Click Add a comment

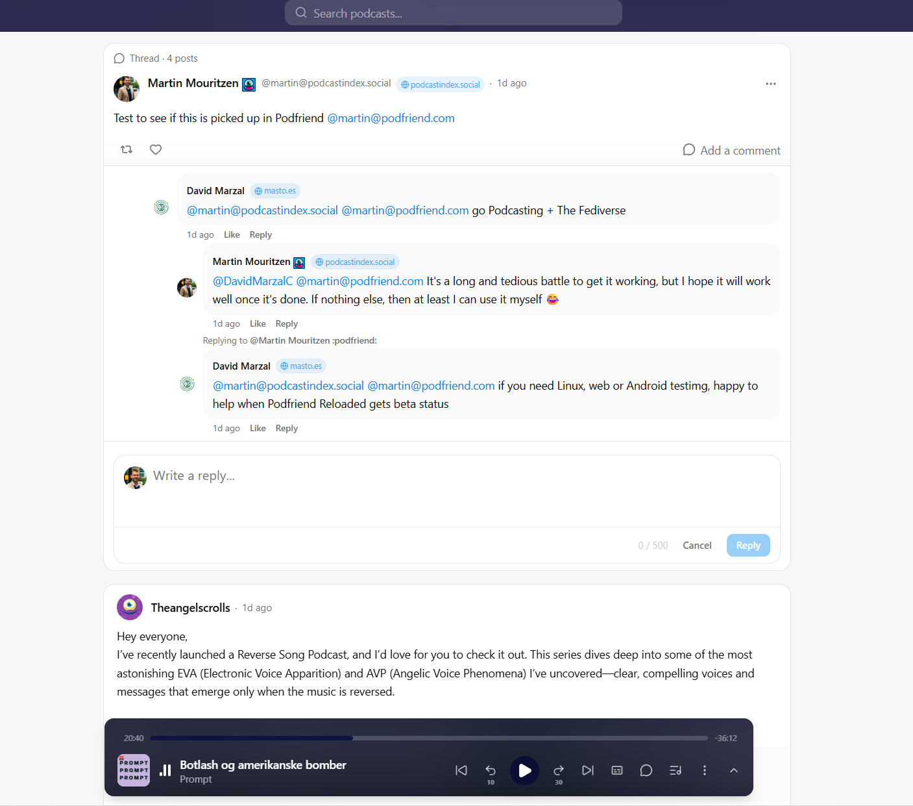(x=731, y=151)
